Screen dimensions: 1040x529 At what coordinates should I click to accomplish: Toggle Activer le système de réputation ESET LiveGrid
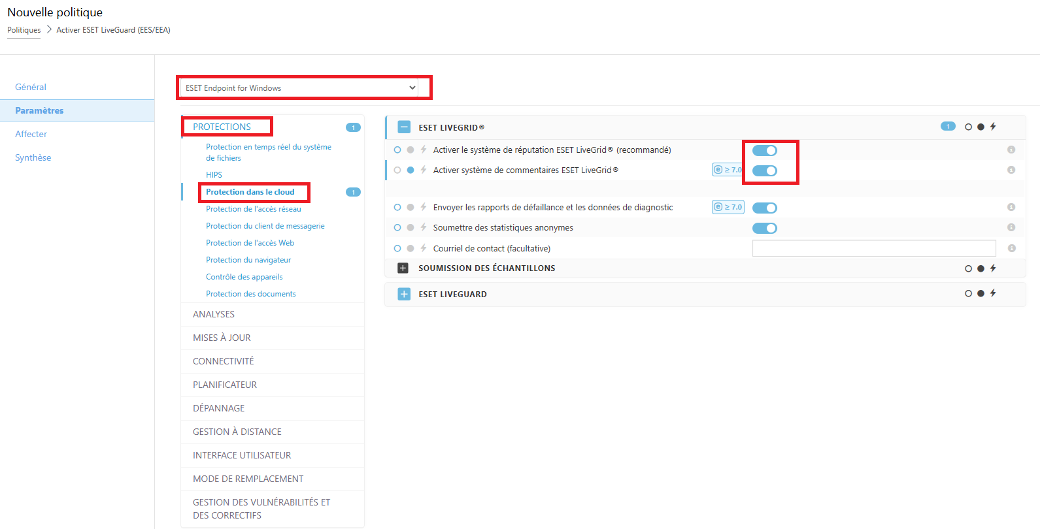coord(764,150)
